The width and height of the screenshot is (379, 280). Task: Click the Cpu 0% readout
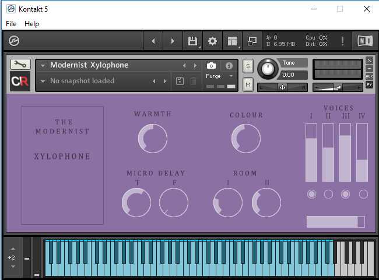(x=317, y=38)
